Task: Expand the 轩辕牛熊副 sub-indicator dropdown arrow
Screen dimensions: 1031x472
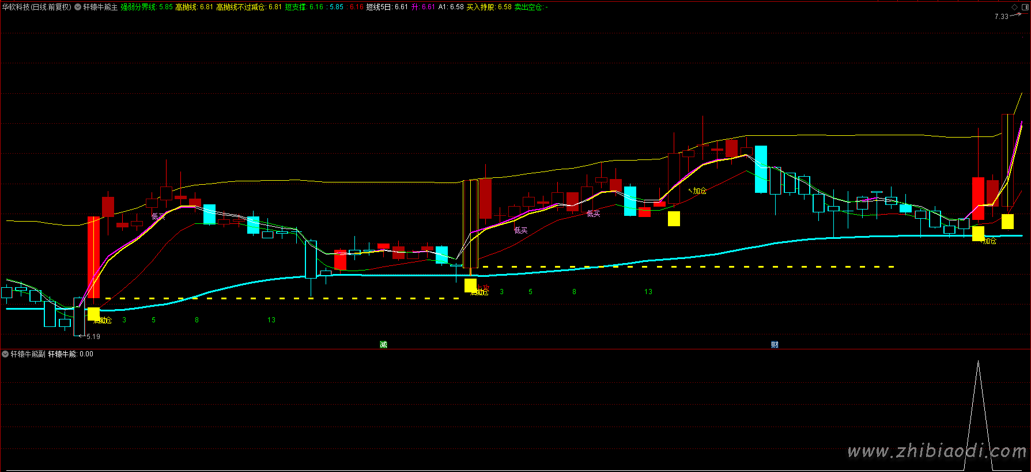Action: (x=5, y=354)
